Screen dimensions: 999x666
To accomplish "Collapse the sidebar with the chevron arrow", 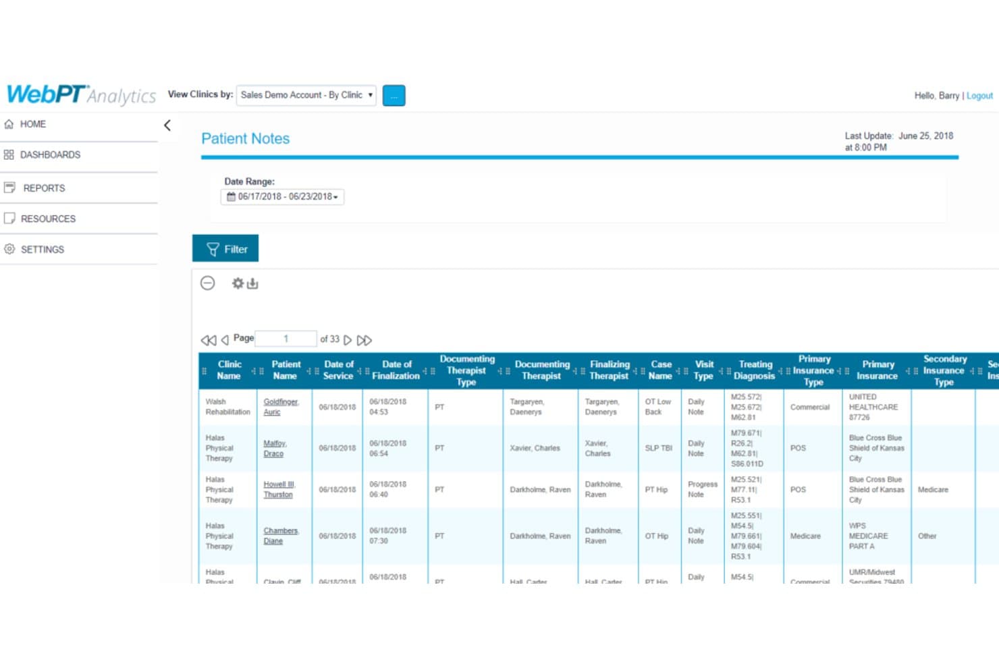I will [167, 125].
